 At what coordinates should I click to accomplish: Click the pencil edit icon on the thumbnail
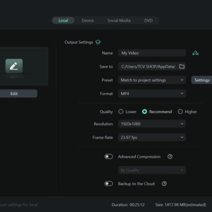pyautogui.click(x=14, y=66)
